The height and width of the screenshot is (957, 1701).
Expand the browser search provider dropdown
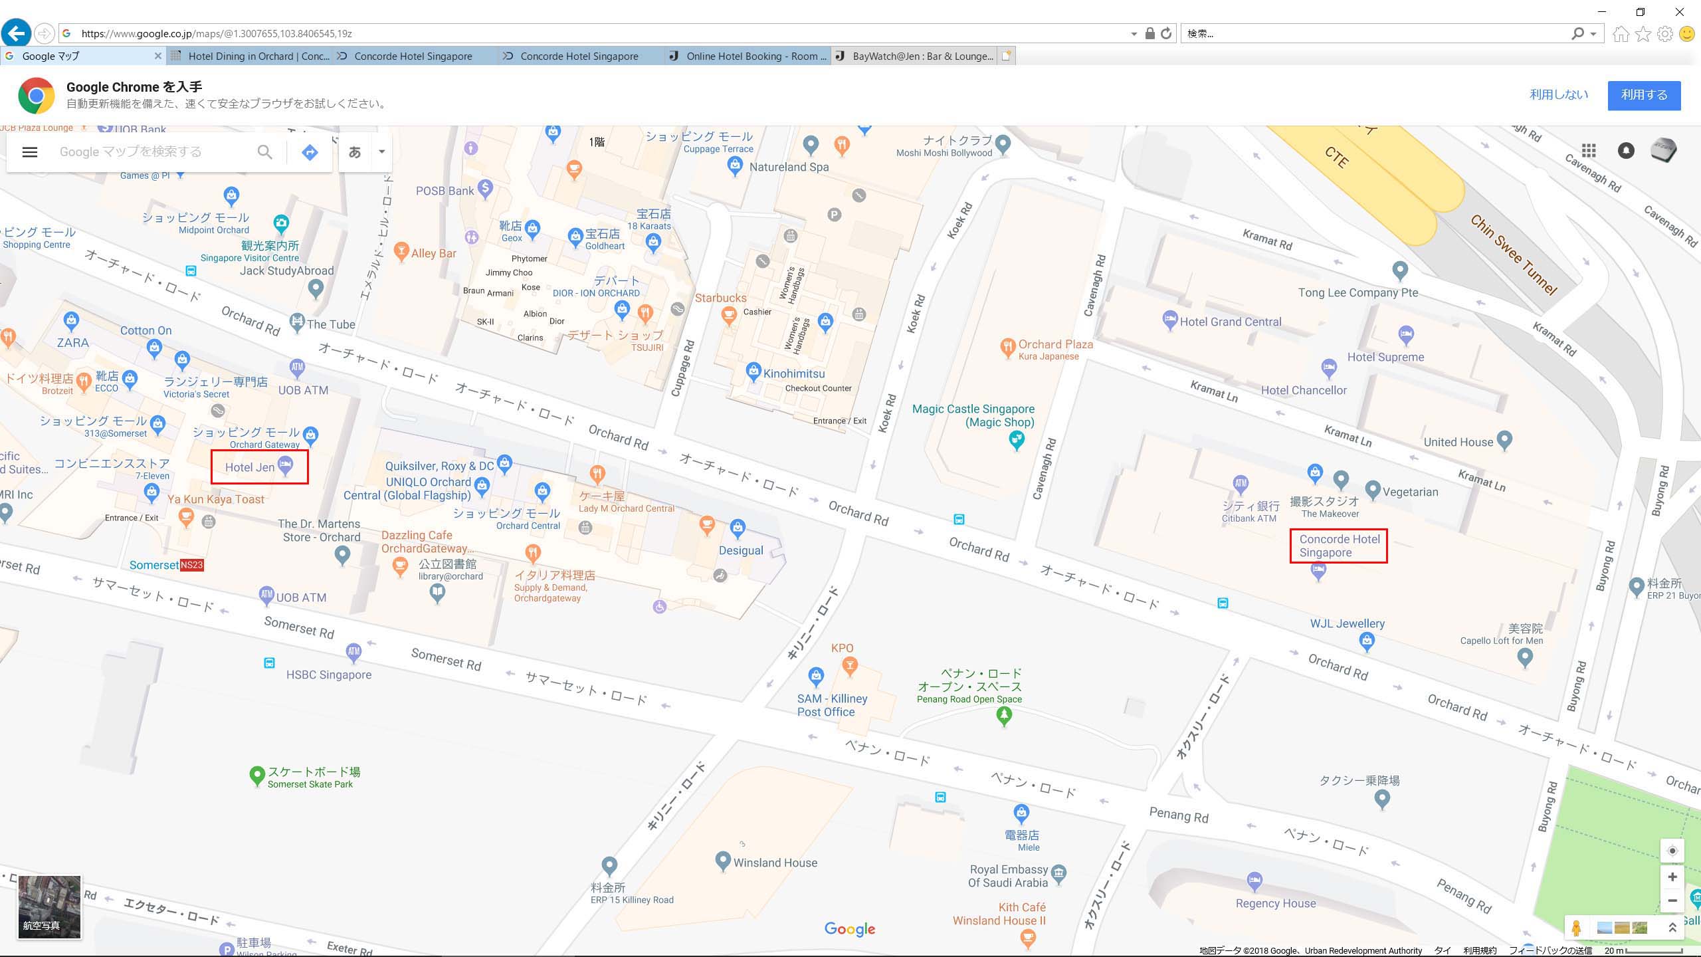(x=1593, y=34)
